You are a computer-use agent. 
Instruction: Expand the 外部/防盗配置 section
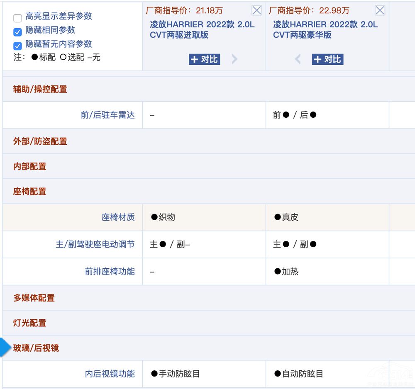click(x=40, y=141)
